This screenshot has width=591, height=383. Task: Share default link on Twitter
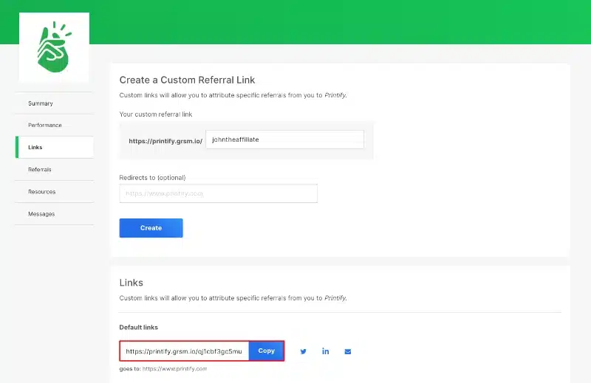[x=303, y=351]
